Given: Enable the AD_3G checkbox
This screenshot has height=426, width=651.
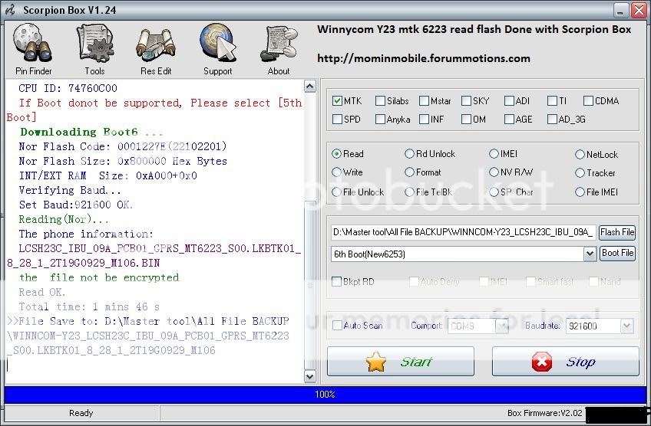Looking at the screenshot, I should [552, 120].
